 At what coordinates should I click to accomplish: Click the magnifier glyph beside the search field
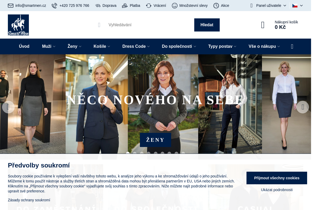click(x=99, y=25)
